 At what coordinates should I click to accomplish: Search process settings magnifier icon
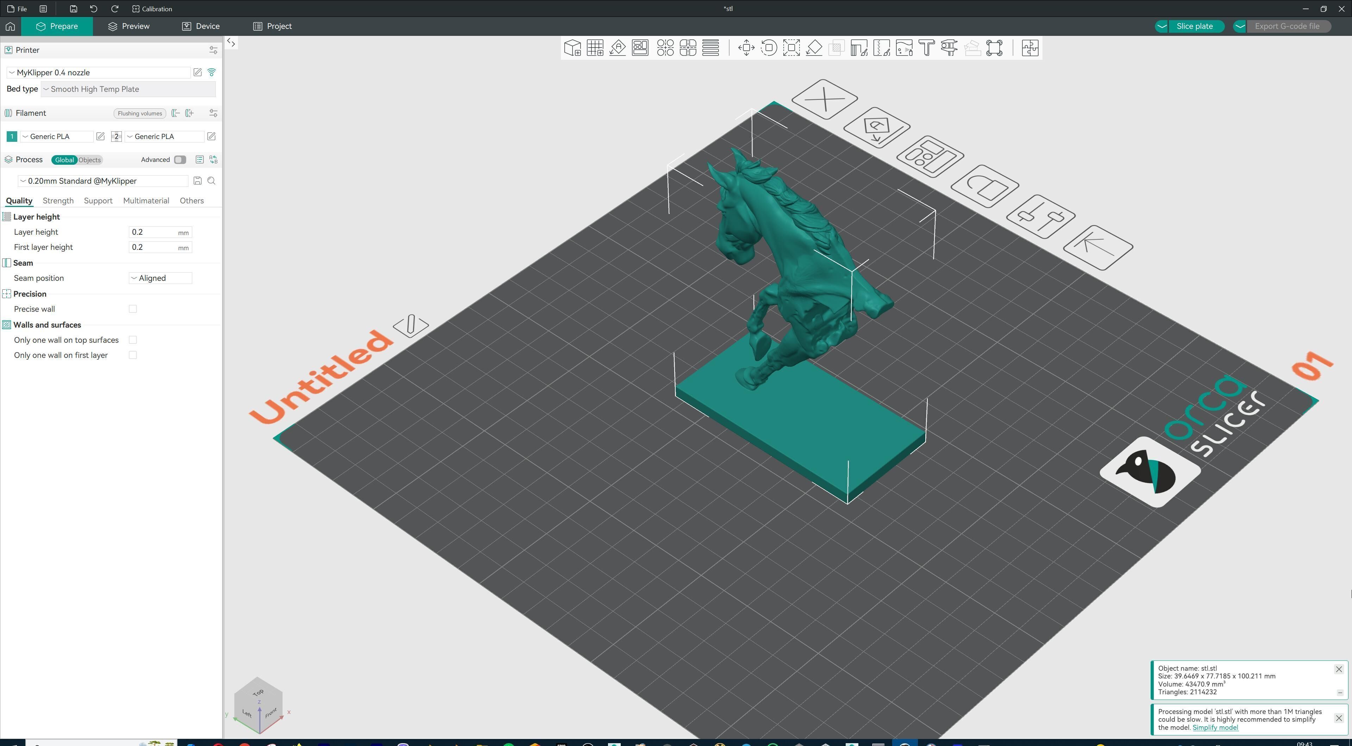click(x=212, y=181)
